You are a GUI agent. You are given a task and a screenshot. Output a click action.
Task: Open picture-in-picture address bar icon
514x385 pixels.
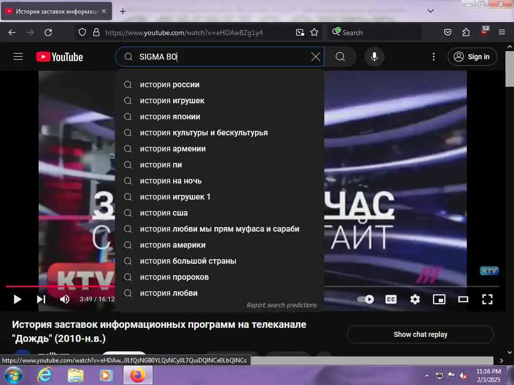(300, 33)
